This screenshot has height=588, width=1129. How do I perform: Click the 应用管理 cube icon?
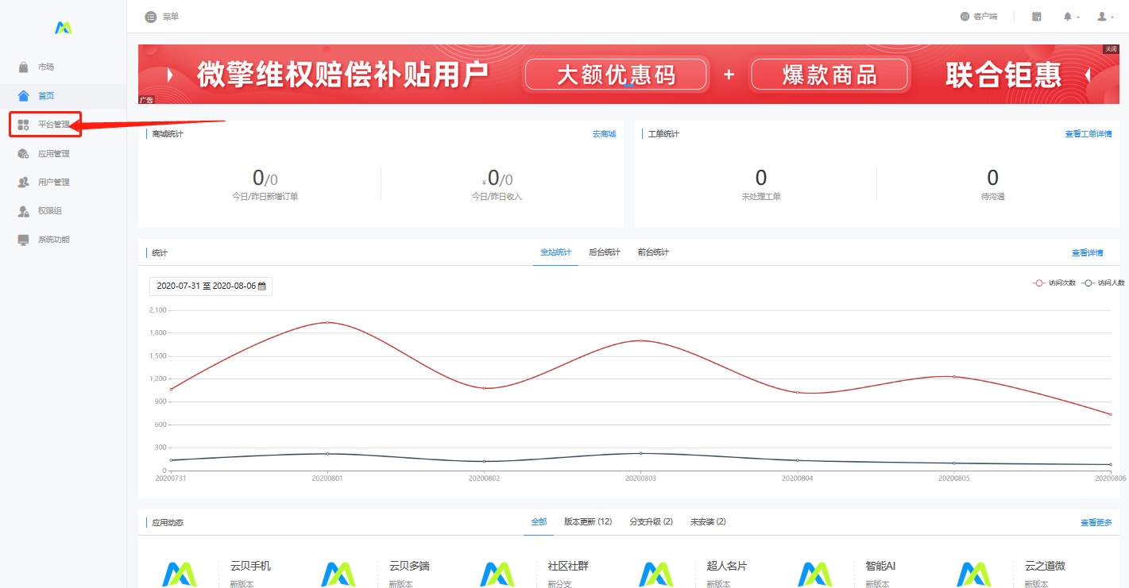coord(24,154)
